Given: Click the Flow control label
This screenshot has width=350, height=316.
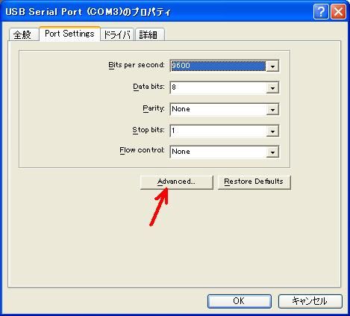Looking at the screenshot, I should (142, 150).
